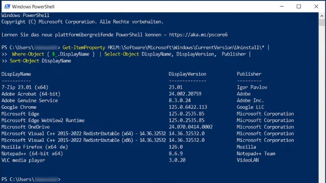Click the DisplayVersion column header
Image resolution: width=326 pixels, height=183 pixels.
187,74
